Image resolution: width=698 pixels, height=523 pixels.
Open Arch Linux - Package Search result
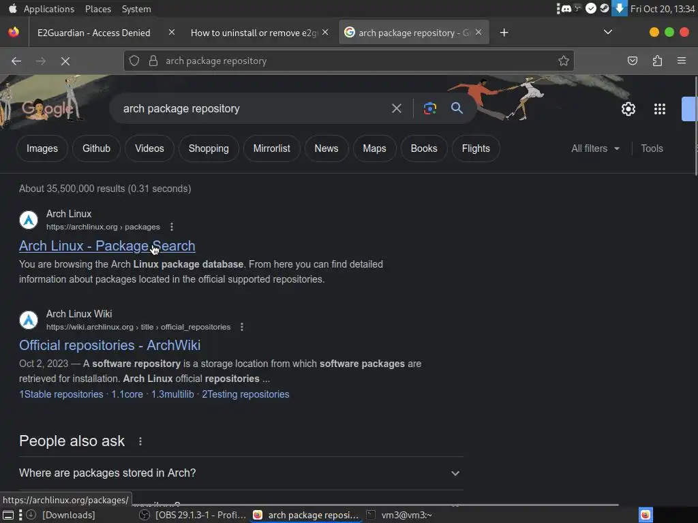pos(107,246)
